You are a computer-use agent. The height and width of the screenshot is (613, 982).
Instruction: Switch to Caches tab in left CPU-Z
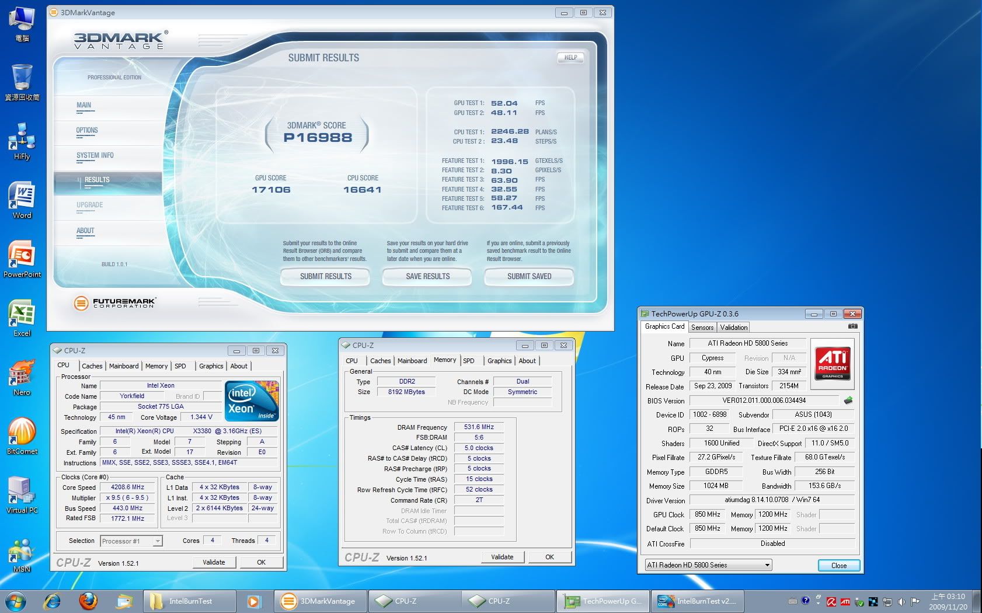(x=92, y=366)
